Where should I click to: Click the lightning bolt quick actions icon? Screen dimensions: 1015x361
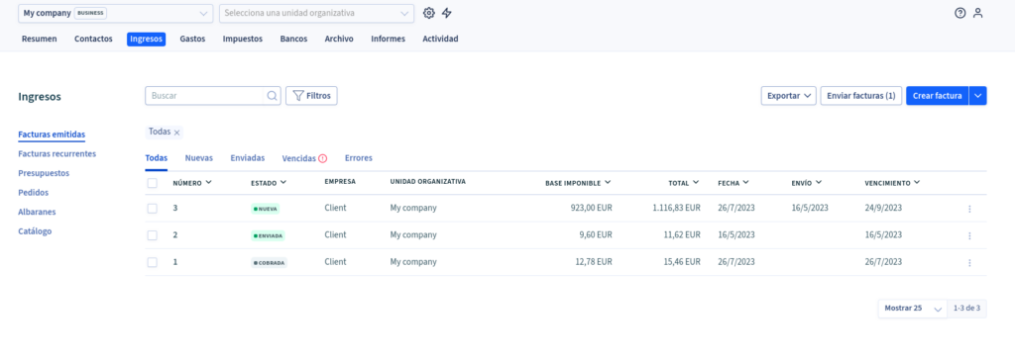[x=447, y=13]
